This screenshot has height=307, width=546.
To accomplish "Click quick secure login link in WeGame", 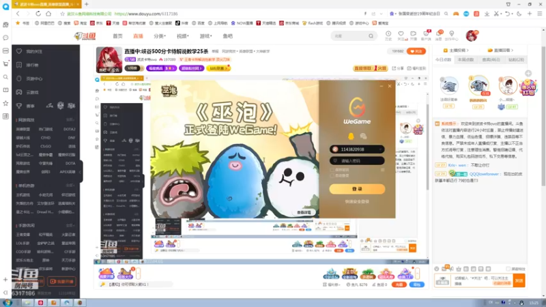I will pyautogui.click(x=357, y=201).
